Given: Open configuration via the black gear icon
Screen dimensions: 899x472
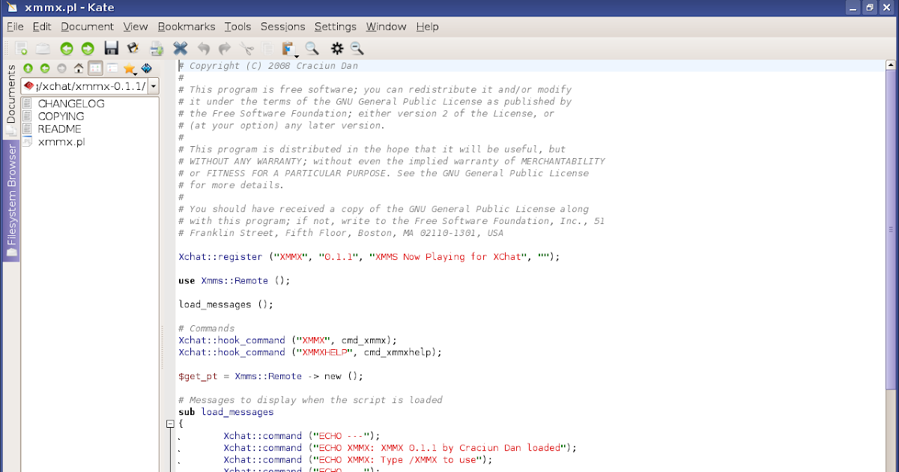Looking at the screenshot, I should [x=337, y=49].
